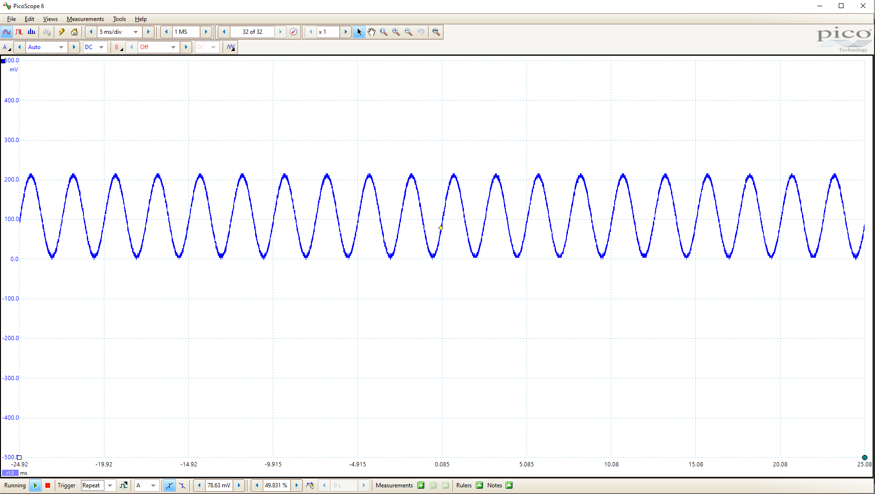Viewport: 875px width, 494px height.
Task: Switch to Spectrum mode
Action: click(31, 32)
